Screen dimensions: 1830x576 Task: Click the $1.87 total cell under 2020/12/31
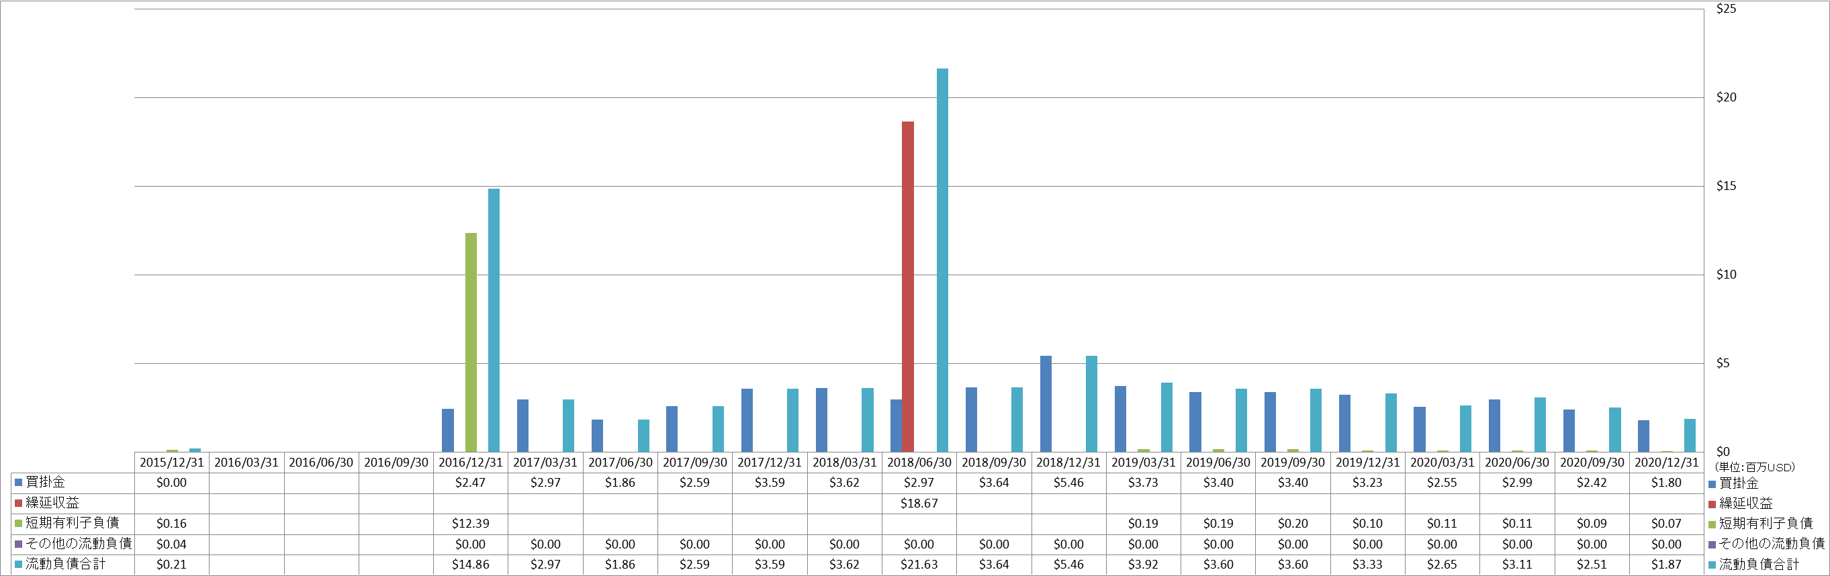click(x=1667, y=565)
